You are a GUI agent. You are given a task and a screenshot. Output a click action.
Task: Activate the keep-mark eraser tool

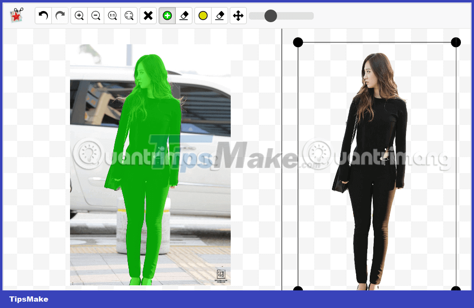[184, 15]
